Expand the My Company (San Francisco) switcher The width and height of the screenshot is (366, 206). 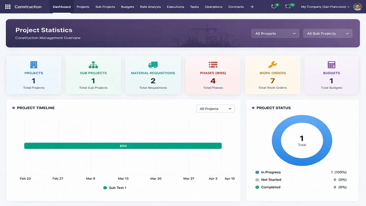click(325, 7)
